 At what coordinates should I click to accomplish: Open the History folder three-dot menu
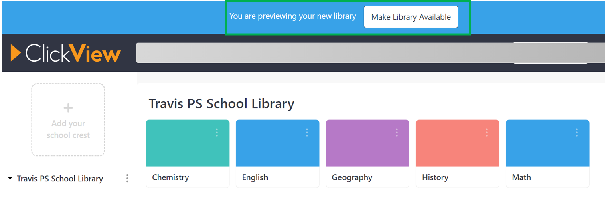tap(486, 133)
